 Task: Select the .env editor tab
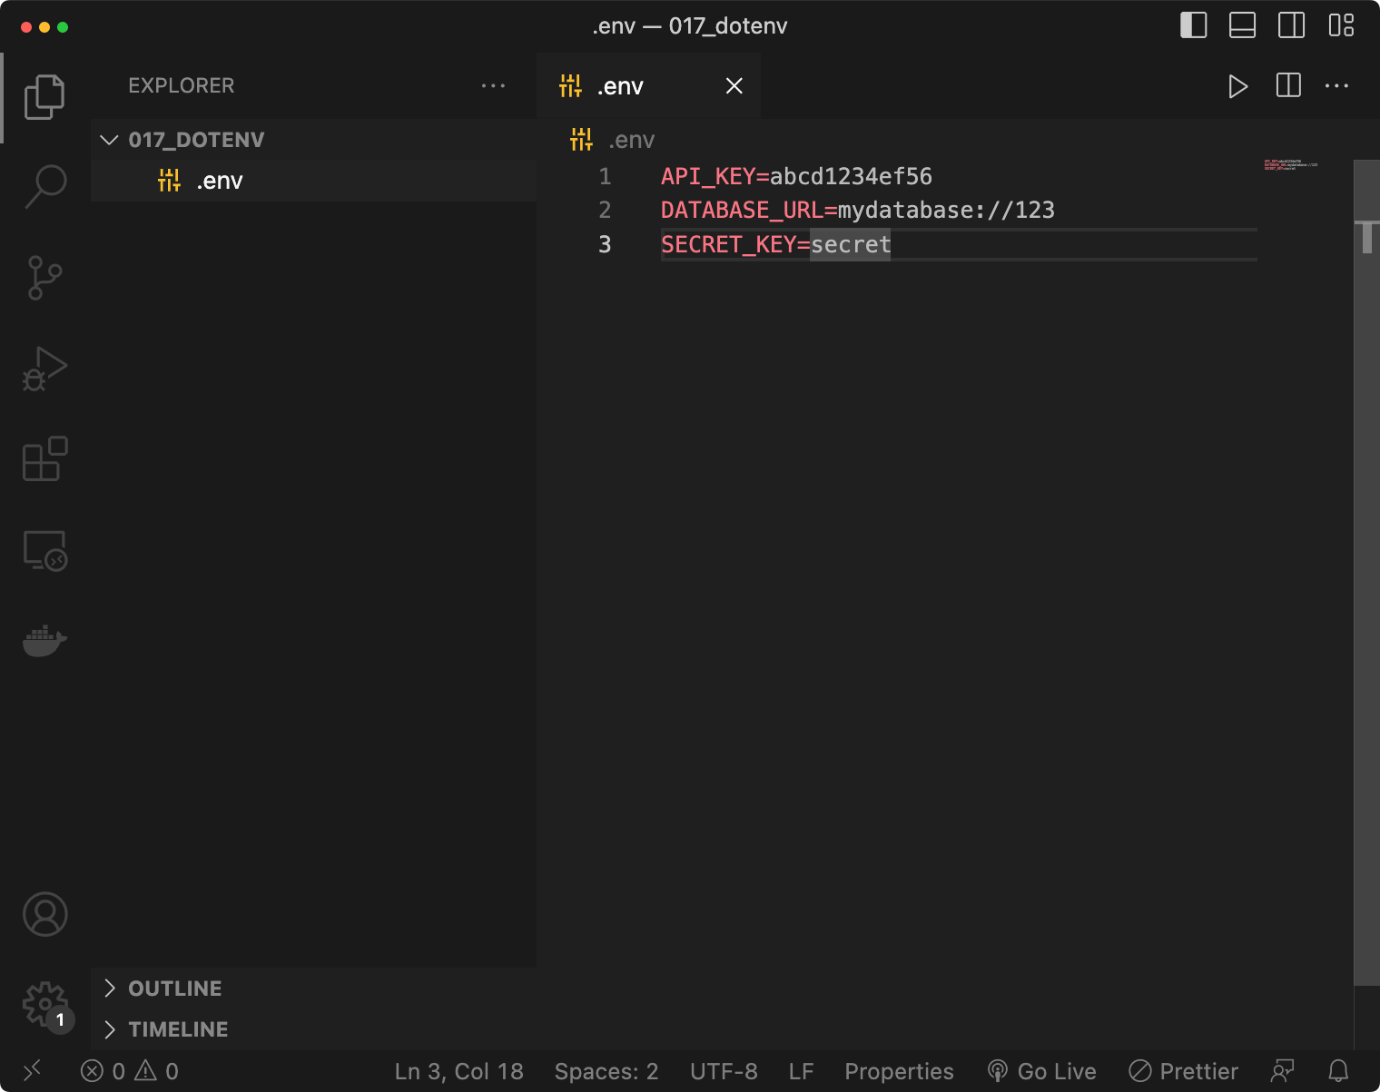click(620, 85)
